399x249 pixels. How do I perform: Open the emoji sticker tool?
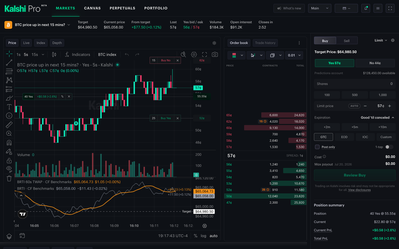9,116
